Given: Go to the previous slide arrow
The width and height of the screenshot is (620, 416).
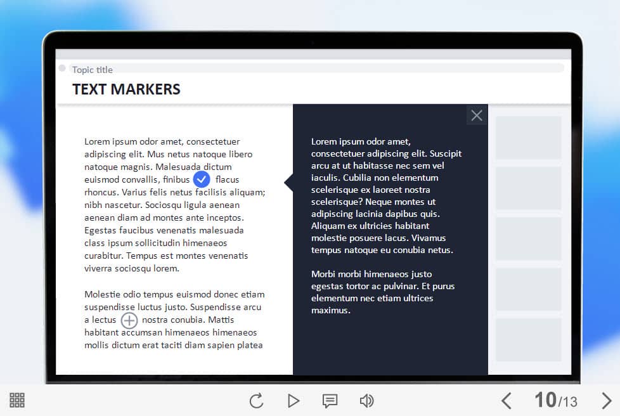Looking at the screenshot, I should [506, 401].
